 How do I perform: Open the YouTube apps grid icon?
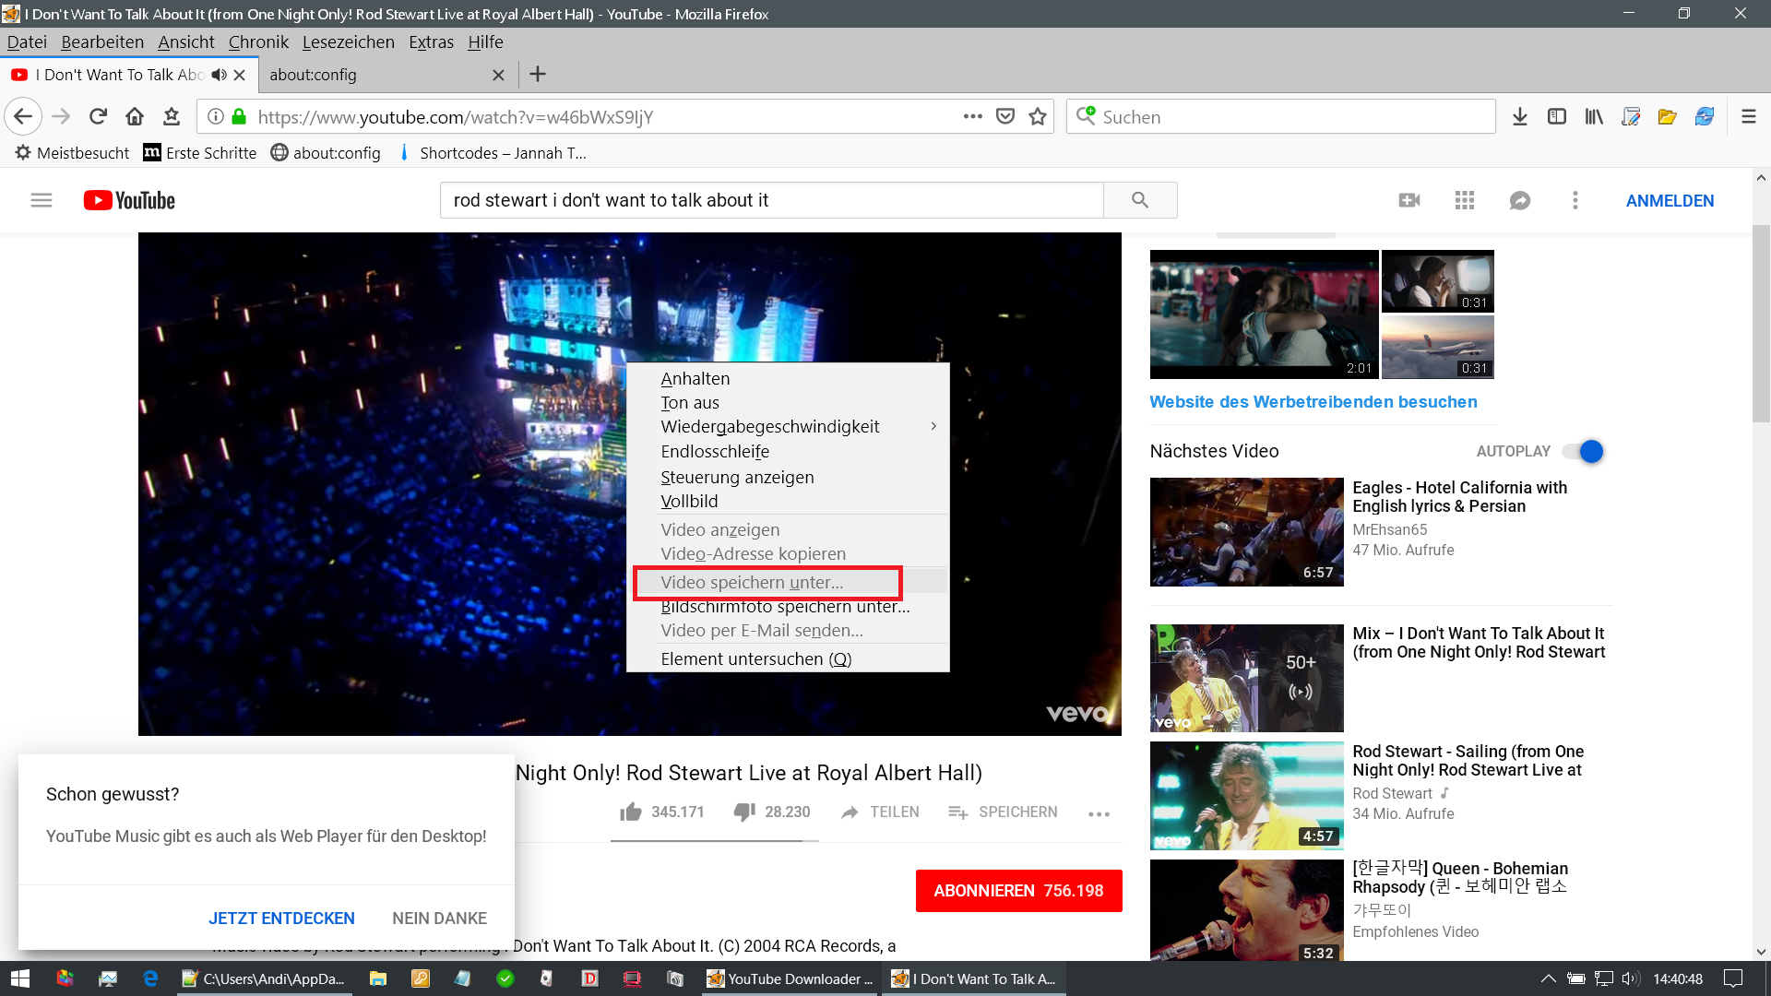(1464, 200)
